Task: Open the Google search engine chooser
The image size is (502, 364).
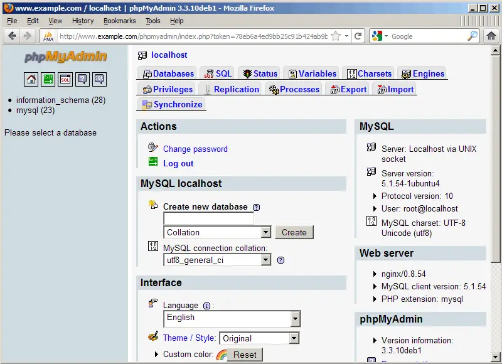Action: pyautogui.click(x=380, y=36)
